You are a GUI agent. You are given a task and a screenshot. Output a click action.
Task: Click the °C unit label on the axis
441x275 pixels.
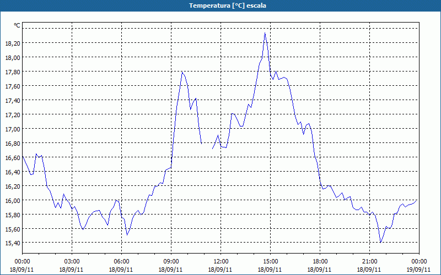[17, 25]
